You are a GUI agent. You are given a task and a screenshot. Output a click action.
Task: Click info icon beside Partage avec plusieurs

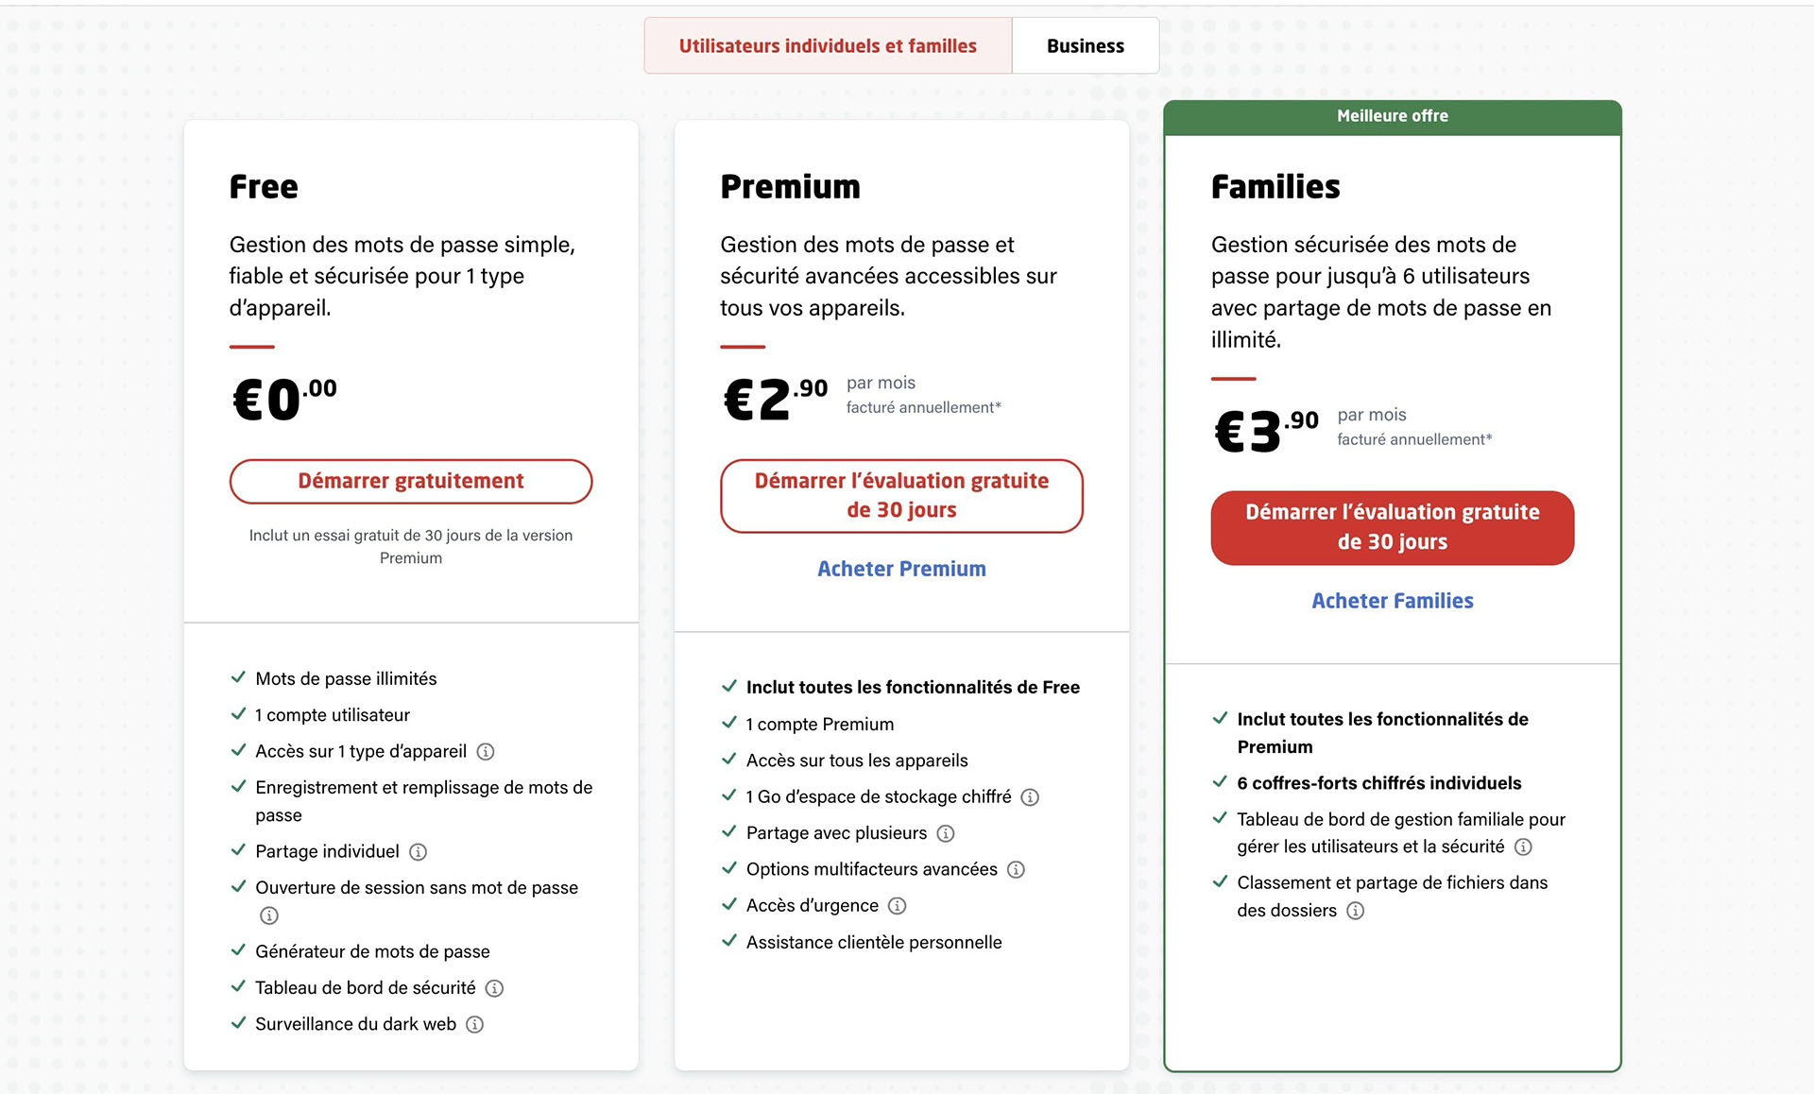click(x=946, y=833)
